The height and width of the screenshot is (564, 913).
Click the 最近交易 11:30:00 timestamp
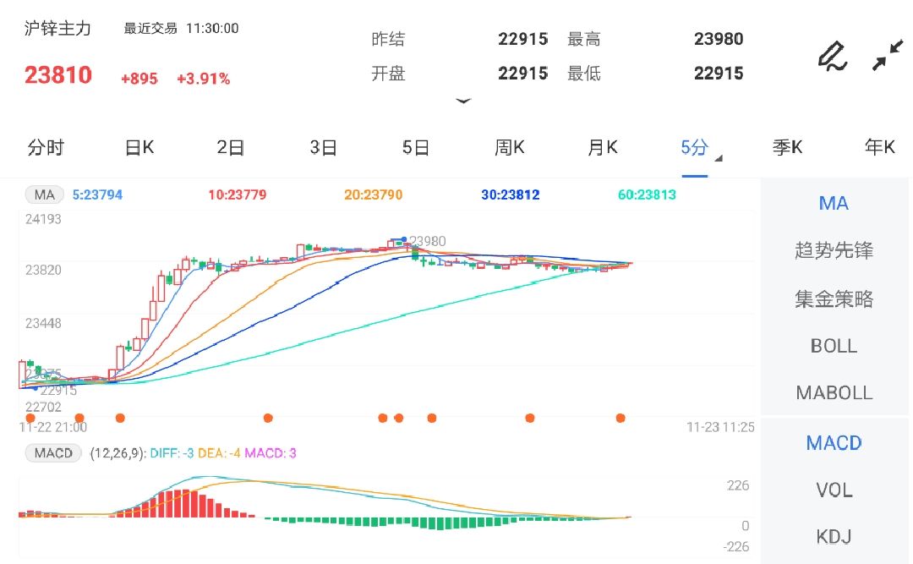pyautogui.click(x=181, y=29)
